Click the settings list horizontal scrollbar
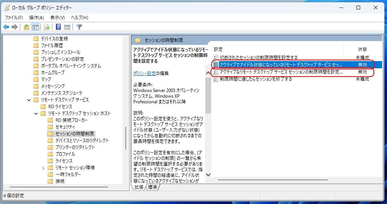Viewport: 387px width, 204px height. click(x=273, y=180)
